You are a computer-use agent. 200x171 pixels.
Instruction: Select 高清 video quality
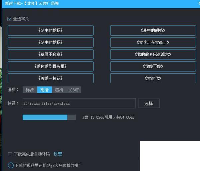tap(45, 90)
